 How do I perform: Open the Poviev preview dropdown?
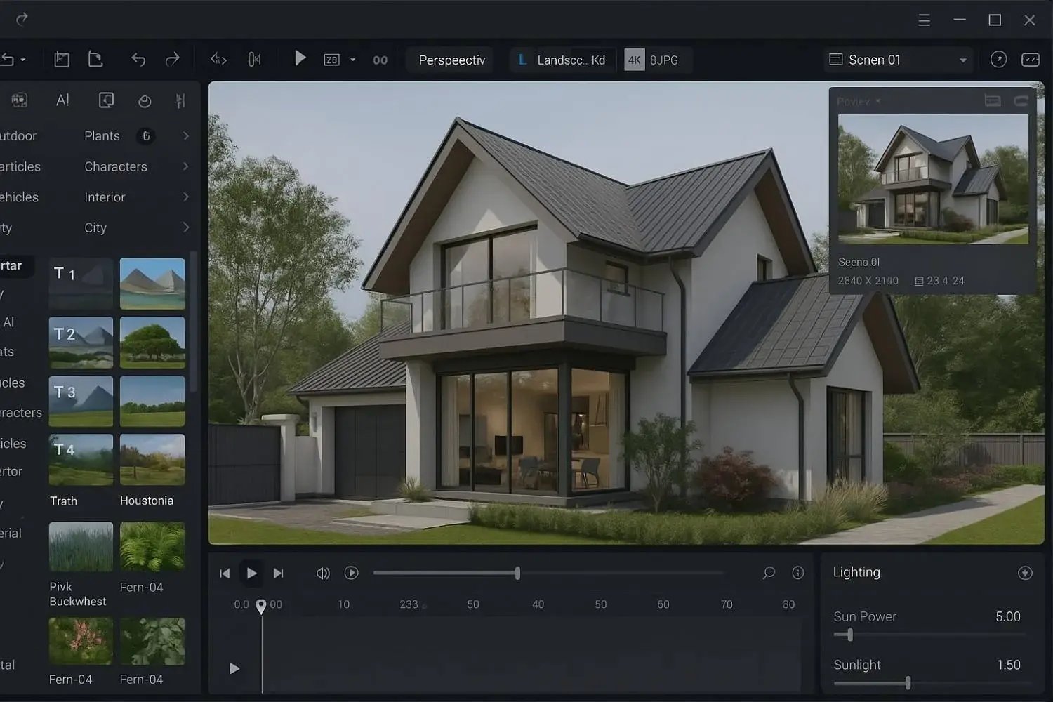(857, 101)
